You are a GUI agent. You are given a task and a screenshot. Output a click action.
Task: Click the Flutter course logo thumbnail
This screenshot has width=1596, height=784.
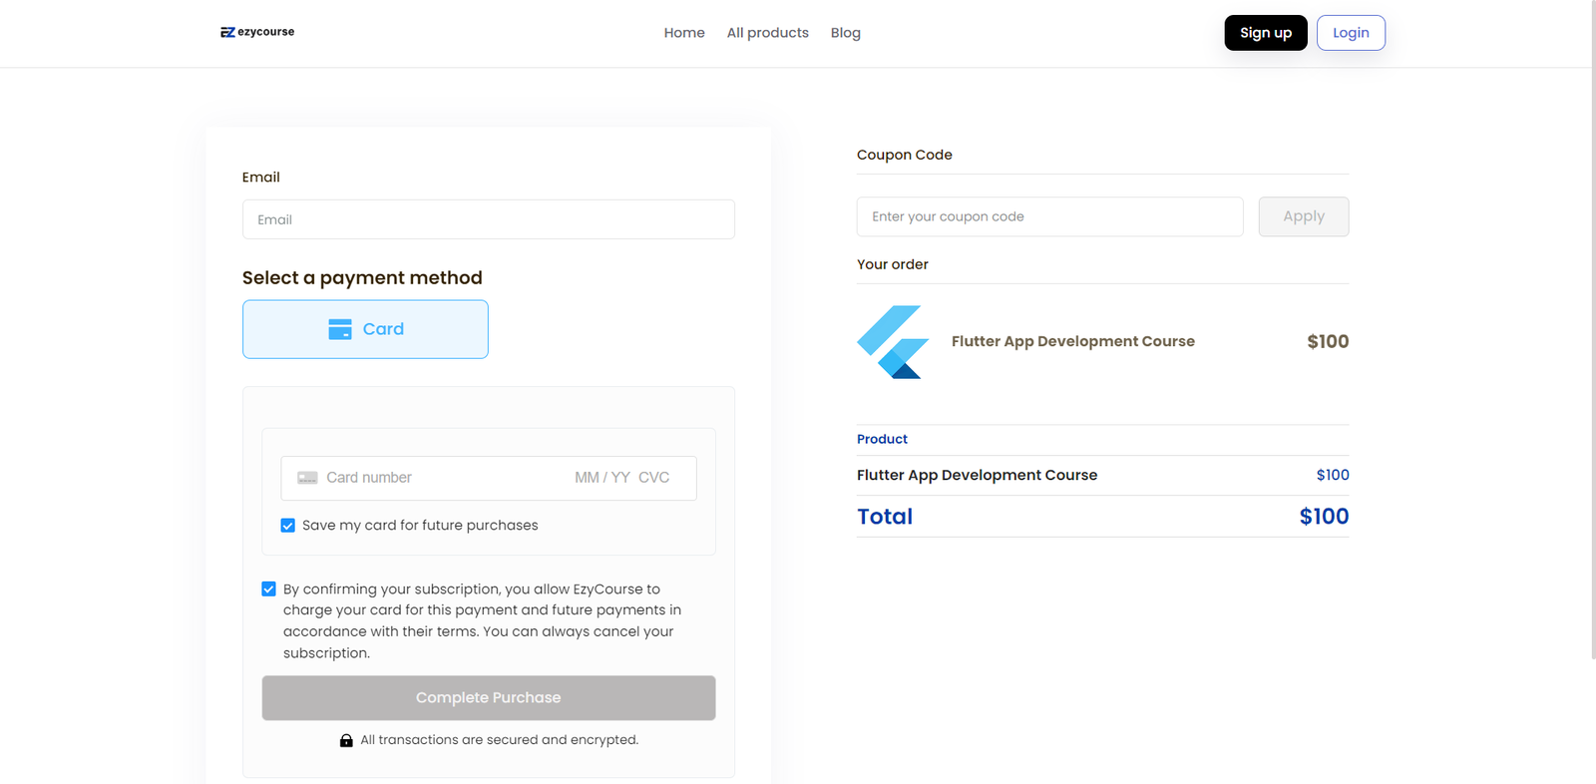pos(893,341)
